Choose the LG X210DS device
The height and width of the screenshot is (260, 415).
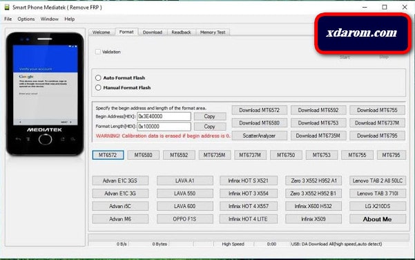click(378, 206)
